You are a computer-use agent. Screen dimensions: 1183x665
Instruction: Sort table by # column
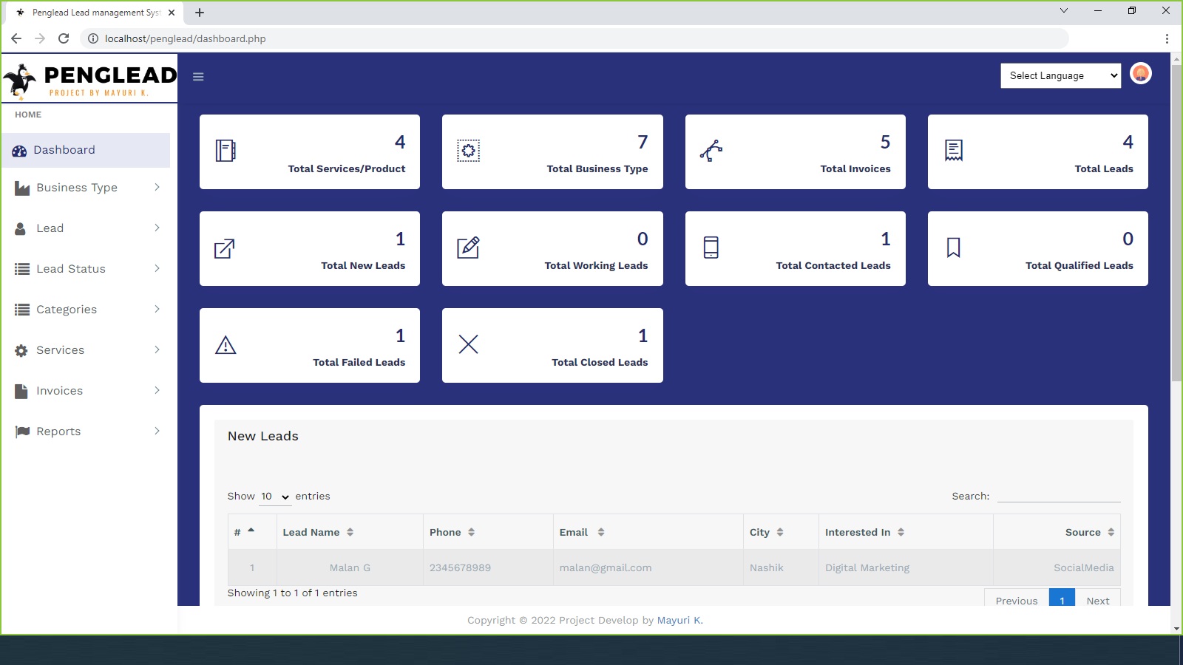[252, 532]
